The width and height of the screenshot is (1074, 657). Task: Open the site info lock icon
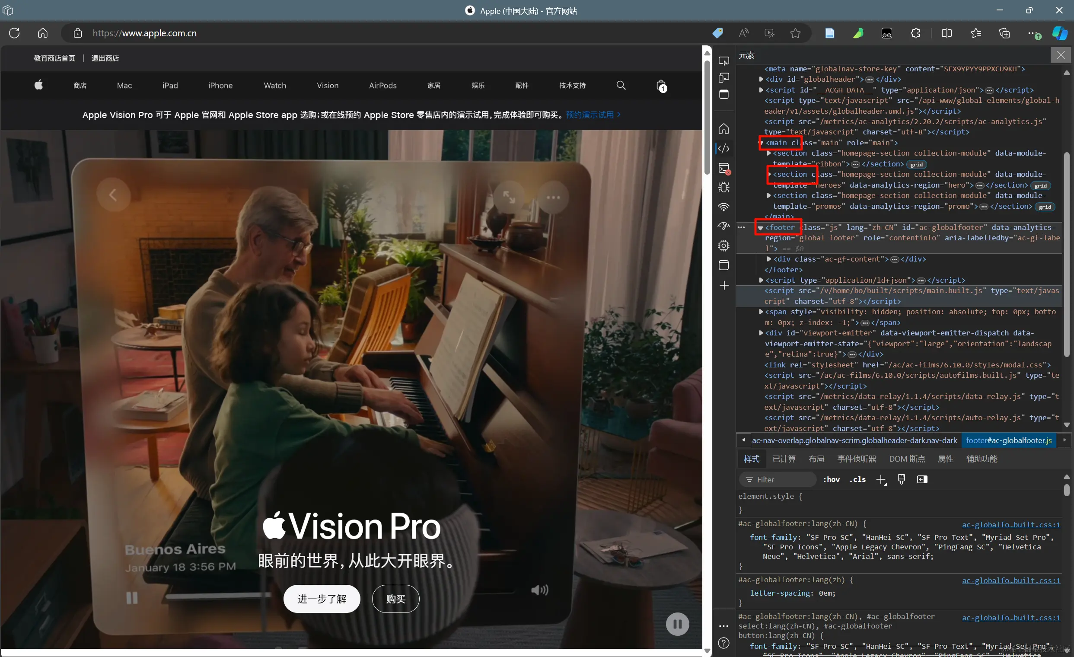78,33
